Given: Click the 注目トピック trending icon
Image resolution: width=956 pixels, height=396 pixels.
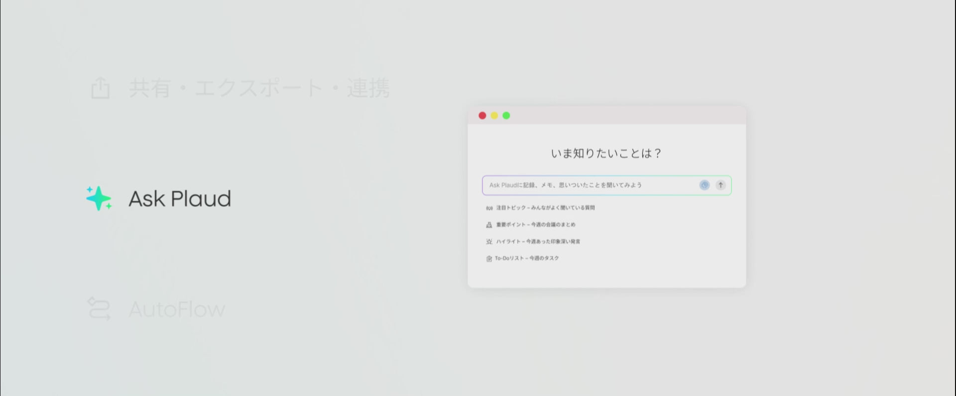Looking at the screenshot, I should [x=489, y=208].
